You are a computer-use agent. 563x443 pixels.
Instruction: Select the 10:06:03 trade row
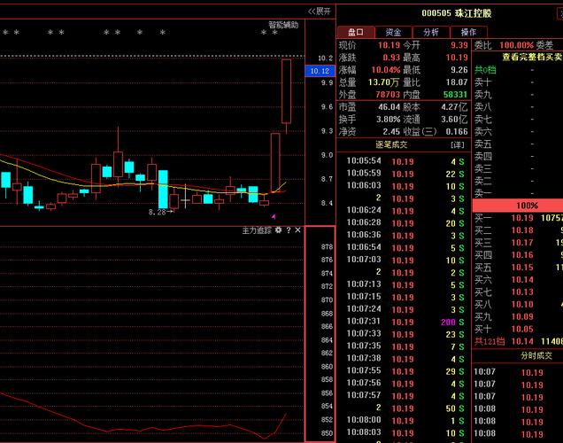404,186
